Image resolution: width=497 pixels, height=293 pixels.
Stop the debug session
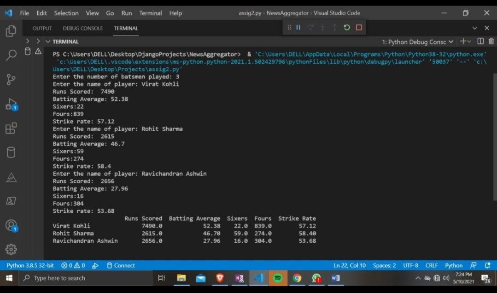(359, 27)
